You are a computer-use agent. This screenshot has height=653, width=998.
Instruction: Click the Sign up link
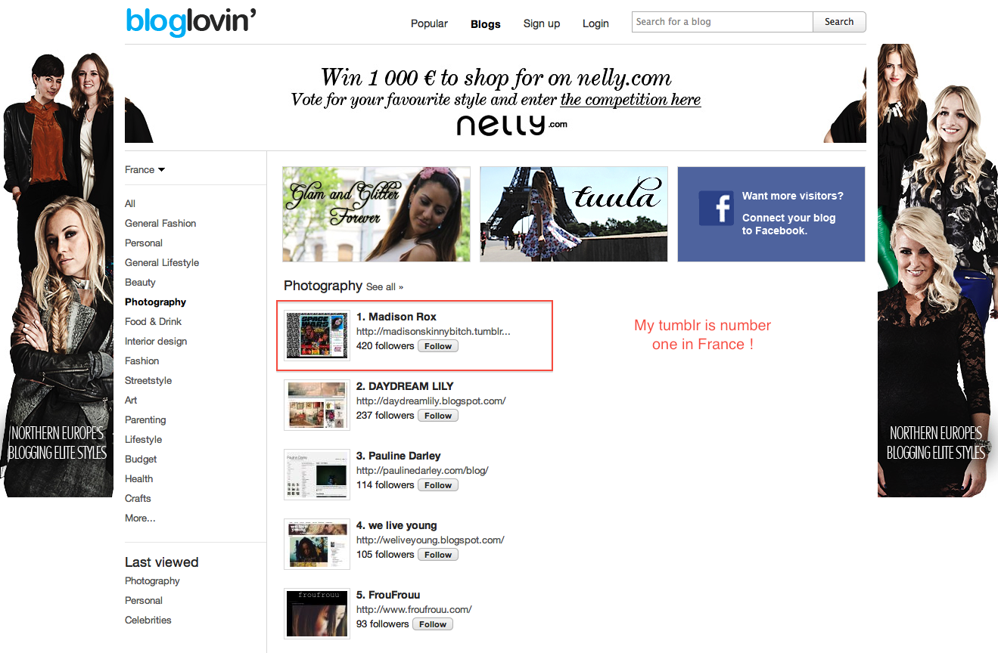coord(541,23)
